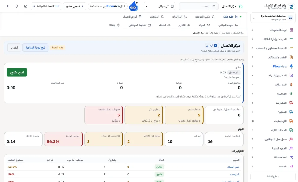Image resolution: width=298 pixels, height=182 pixels.
Task: Open العملاء المحتملون / الصفقات sidebar icon
Action: (x=291, y=48)
